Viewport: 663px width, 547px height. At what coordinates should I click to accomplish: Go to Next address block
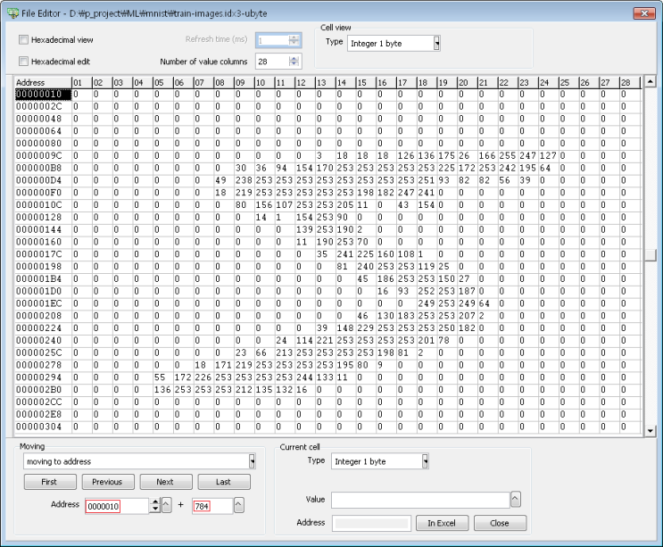[x=166, y=482]
